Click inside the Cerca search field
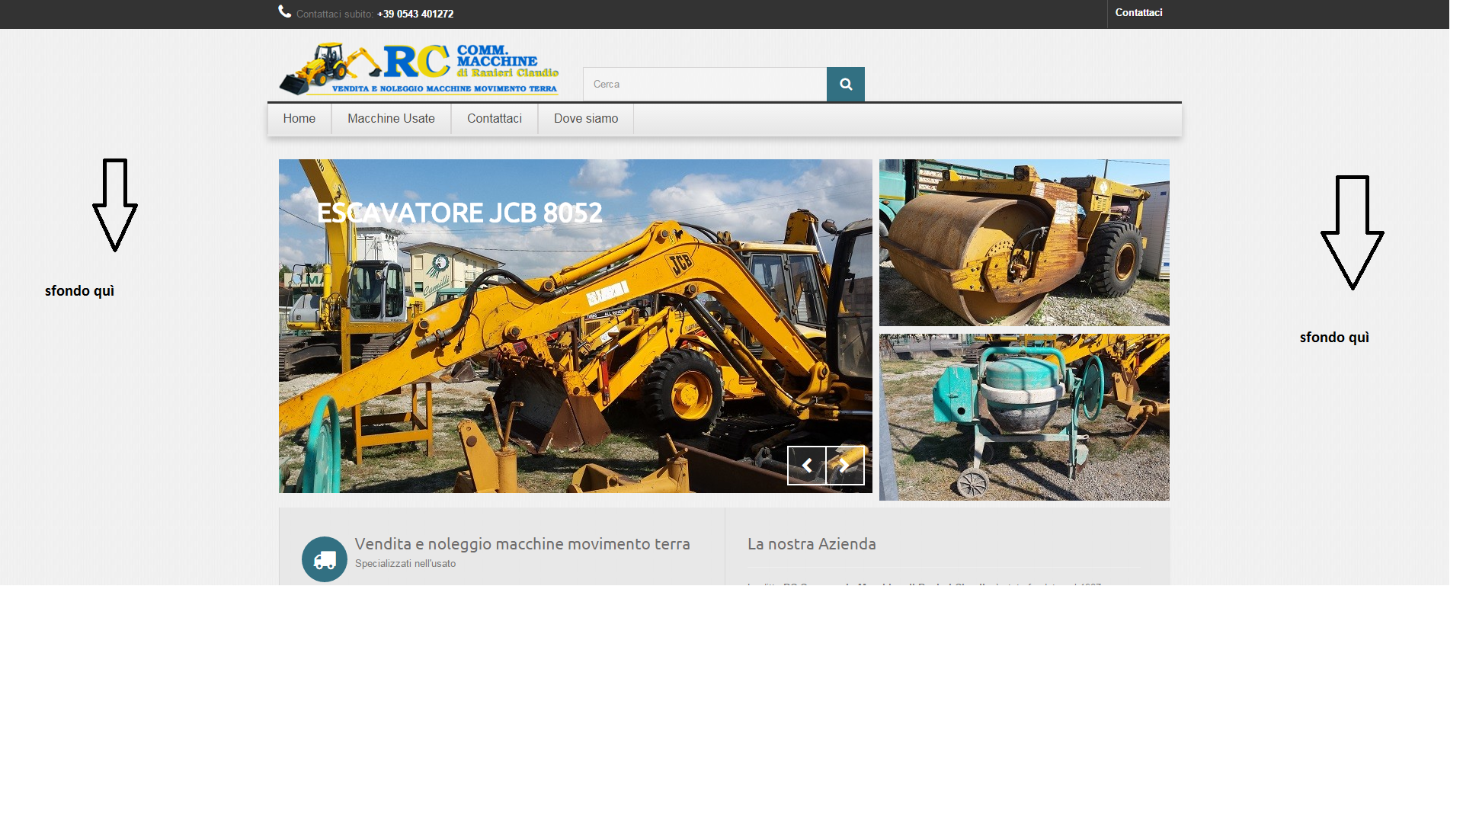The width and height of the screenshot is (1463, 823). coord(704,85)
